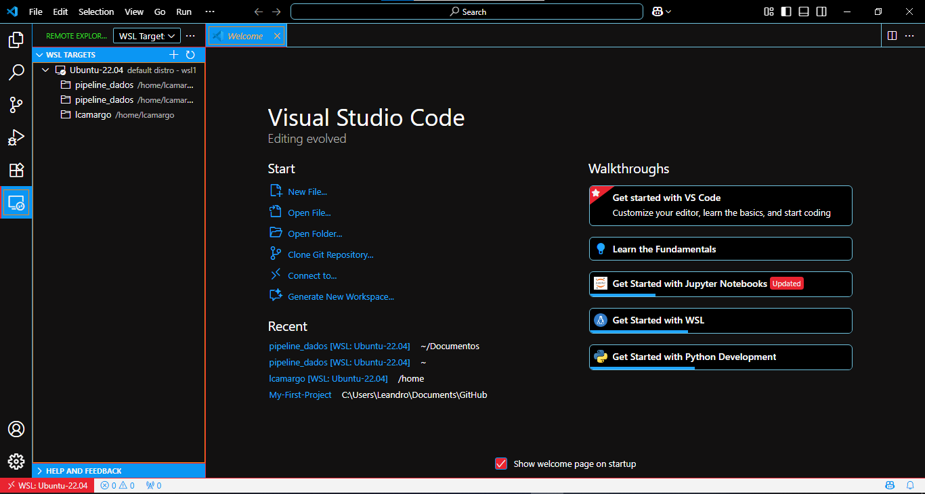
Task: Uncheck Show welcome page on startup
Action: [501, 464]
